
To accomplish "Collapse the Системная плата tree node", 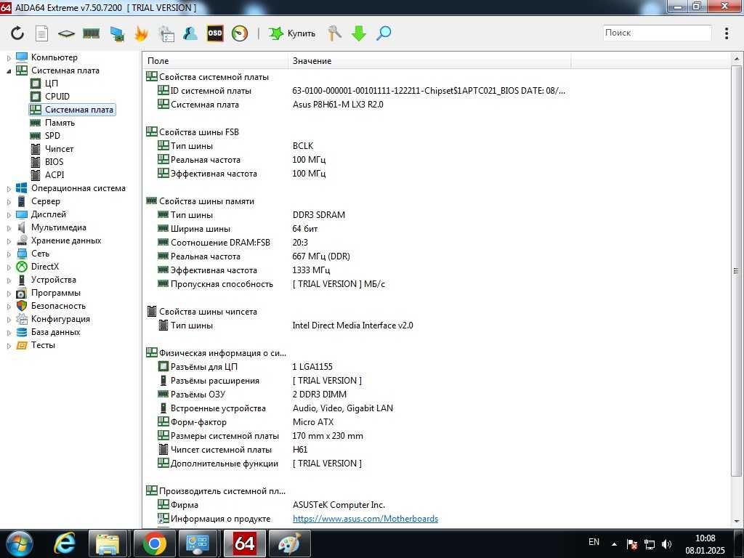I will [9, 70].
